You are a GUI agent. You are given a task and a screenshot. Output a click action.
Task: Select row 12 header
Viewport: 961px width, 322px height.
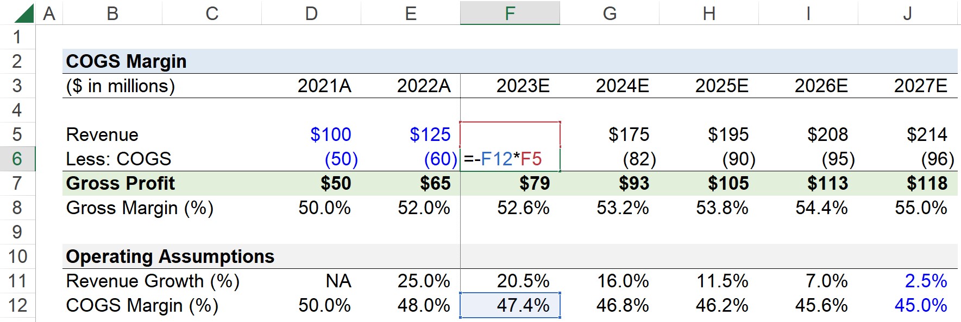tap(17, 305)
